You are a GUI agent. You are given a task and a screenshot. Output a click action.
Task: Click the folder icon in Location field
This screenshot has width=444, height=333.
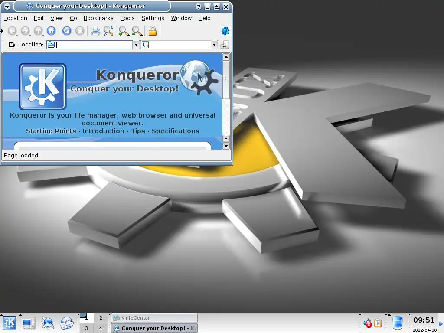51,45
